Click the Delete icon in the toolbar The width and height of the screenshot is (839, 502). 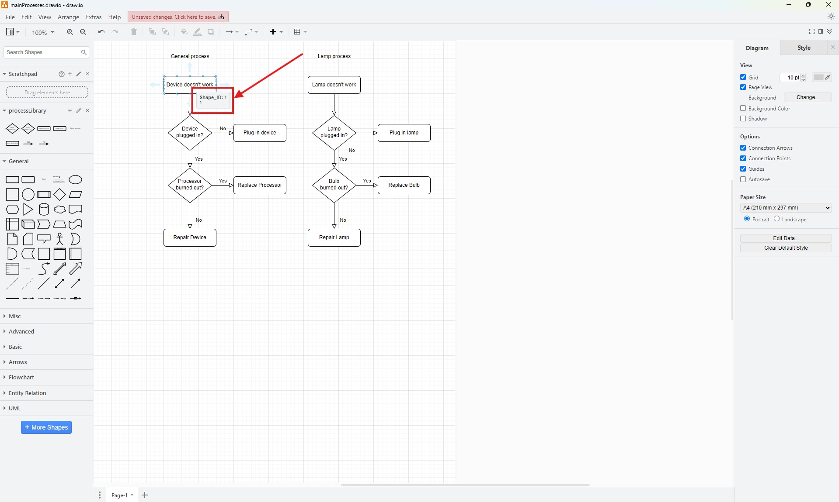pyautogui.click(x=134, y=31)
